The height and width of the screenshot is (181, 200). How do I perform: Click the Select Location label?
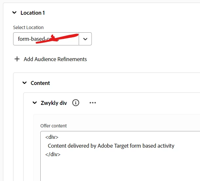click(28, 27)
